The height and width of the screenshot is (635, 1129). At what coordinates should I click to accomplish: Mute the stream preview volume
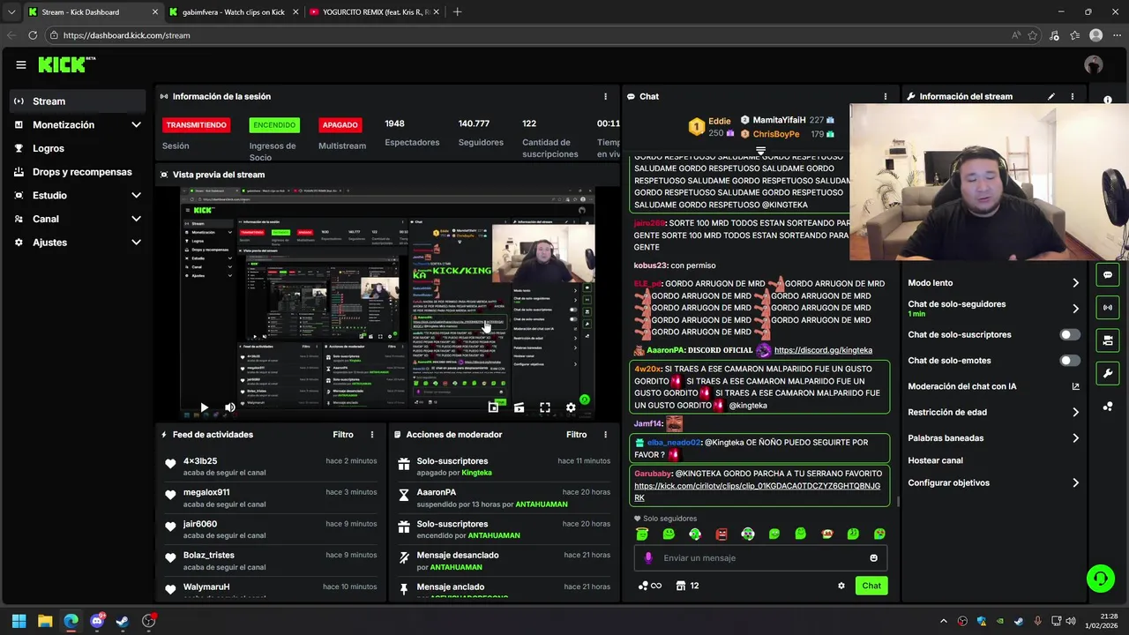[230, 407]
